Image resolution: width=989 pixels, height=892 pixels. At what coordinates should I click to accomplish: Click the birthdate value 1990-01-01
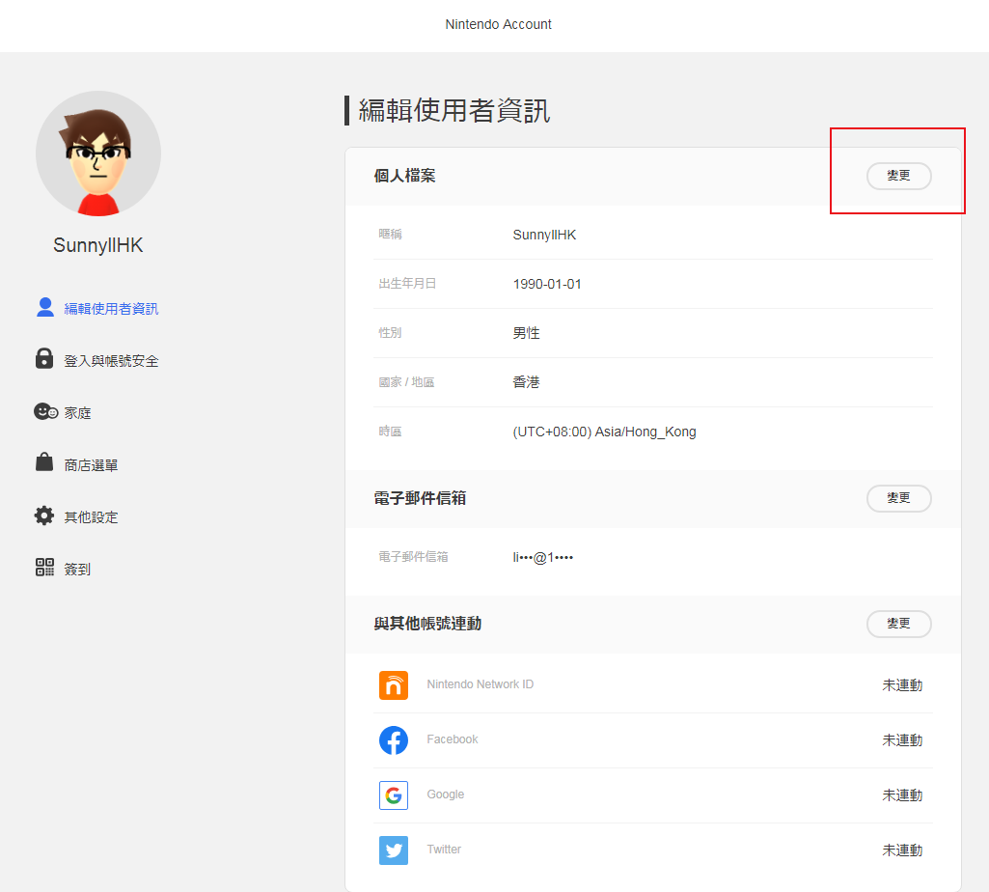point(547,284)
